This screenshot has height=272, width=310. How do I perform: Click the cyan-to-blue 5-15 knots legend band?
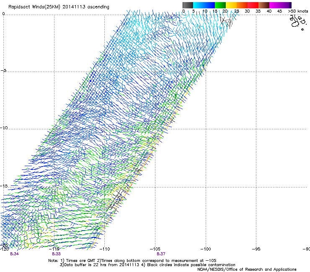204,5
